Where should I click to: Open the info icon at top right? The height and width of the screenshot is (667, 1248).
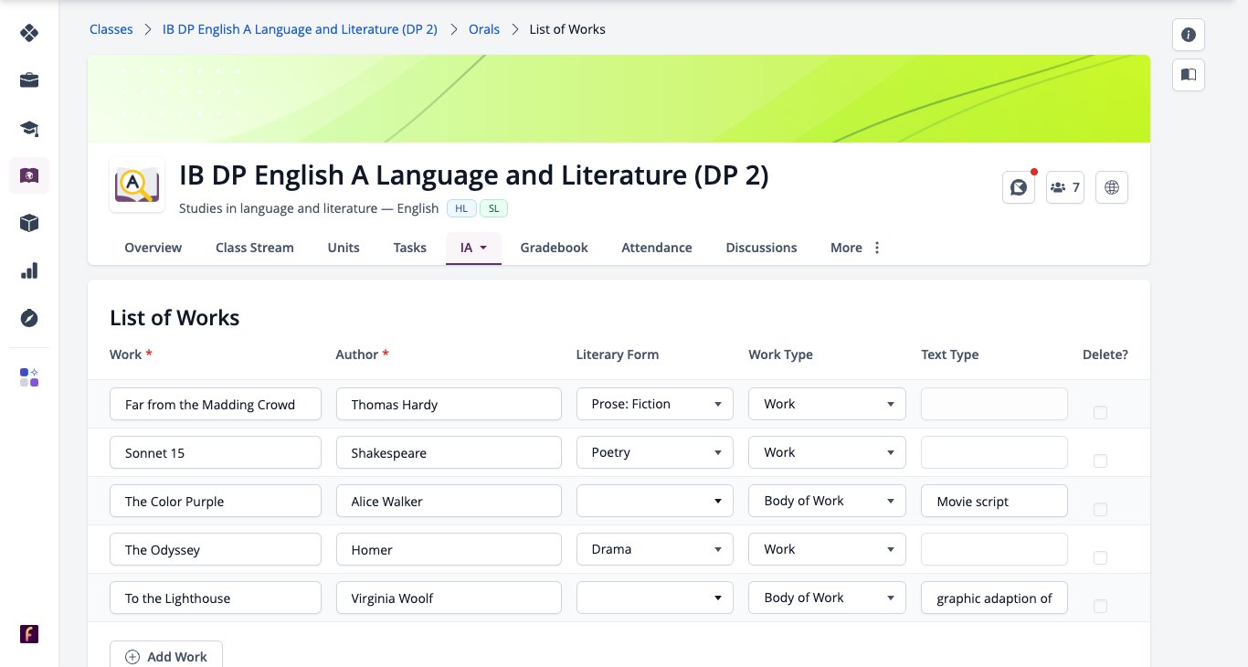coord(1189,35)
